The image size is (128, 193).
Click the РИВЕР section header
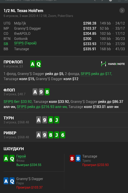click(10, 133)
